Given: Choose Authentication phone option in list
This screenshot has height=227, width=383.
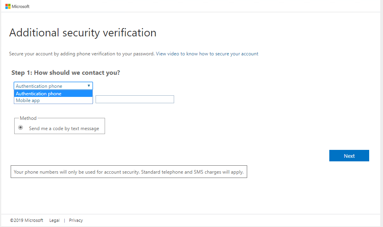Looking at the screenshot, I should click(x=53, y=94).
